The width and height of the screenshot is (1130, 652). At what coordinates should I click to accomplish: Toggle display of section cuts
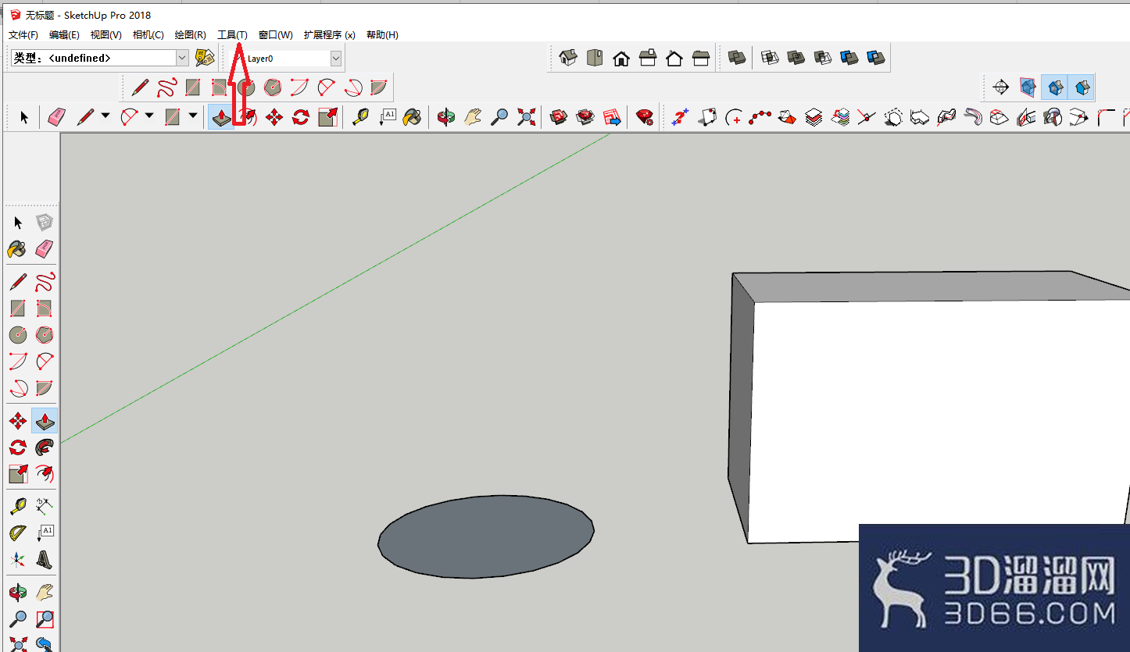[1055, 87]
